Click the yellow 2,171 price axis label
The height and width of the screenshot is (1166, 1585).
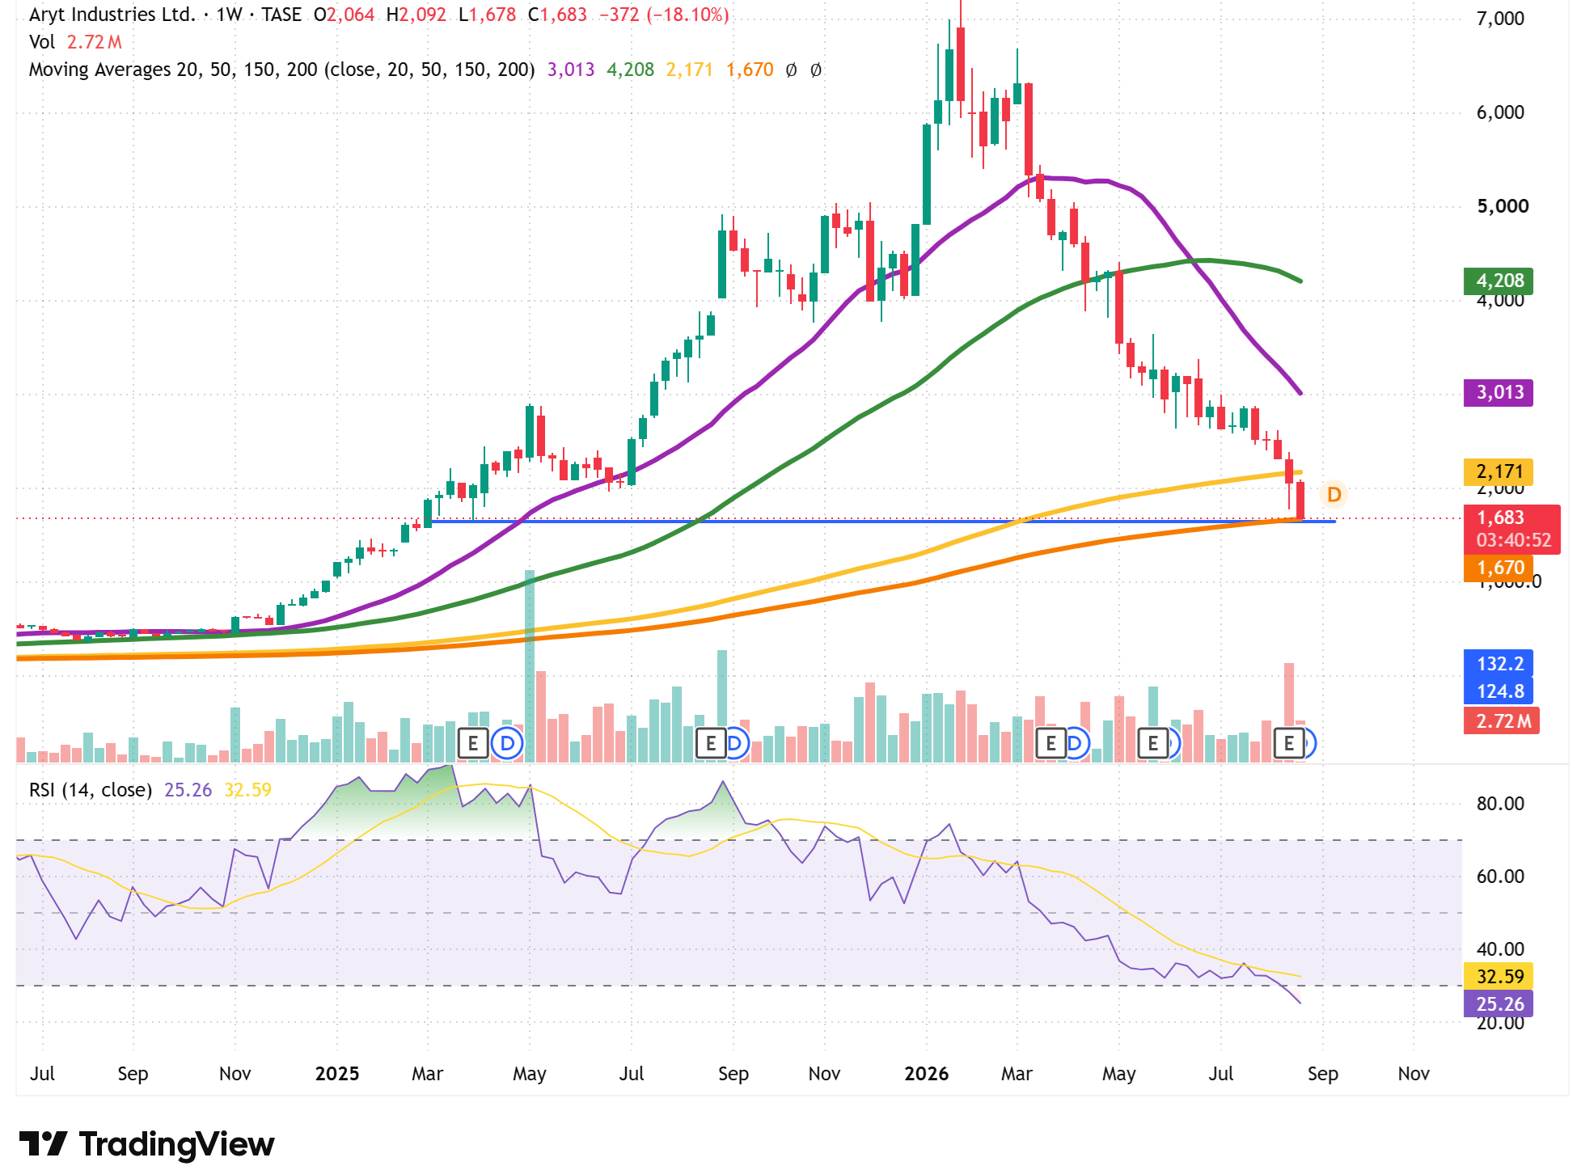1498,471
